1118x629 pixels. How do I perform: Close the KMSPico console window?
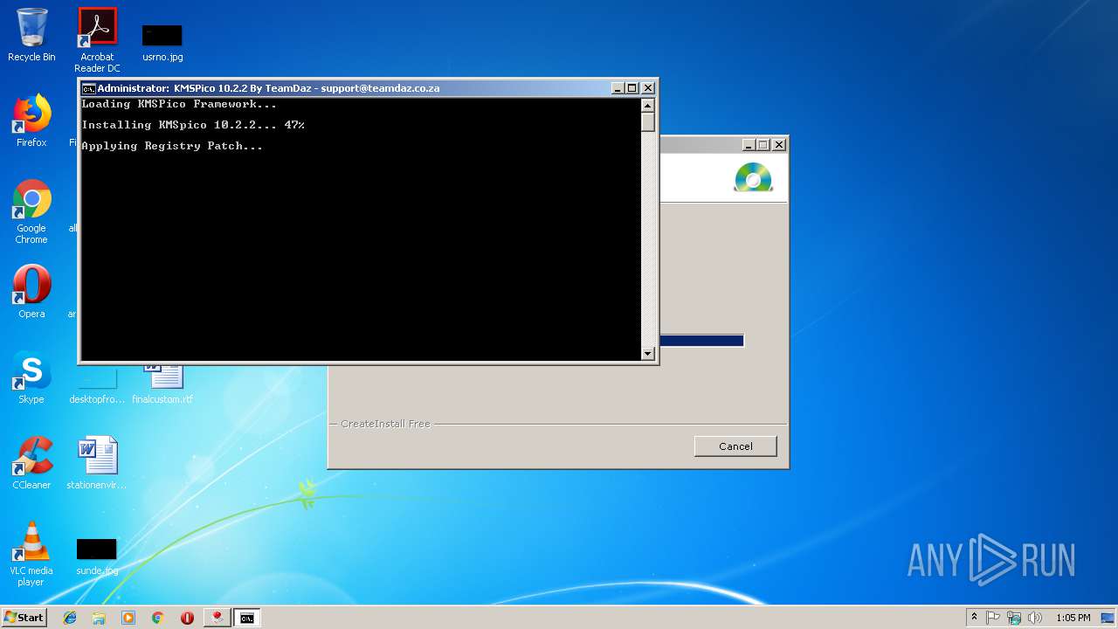click(648, 88)
